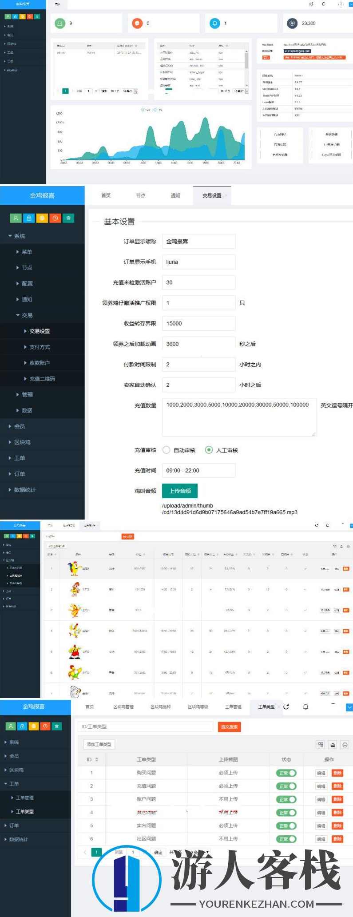Open top-right blue dropdown arrow in 工单类型 screen
This screenshot has width=353, height=917.
point(349,707)
